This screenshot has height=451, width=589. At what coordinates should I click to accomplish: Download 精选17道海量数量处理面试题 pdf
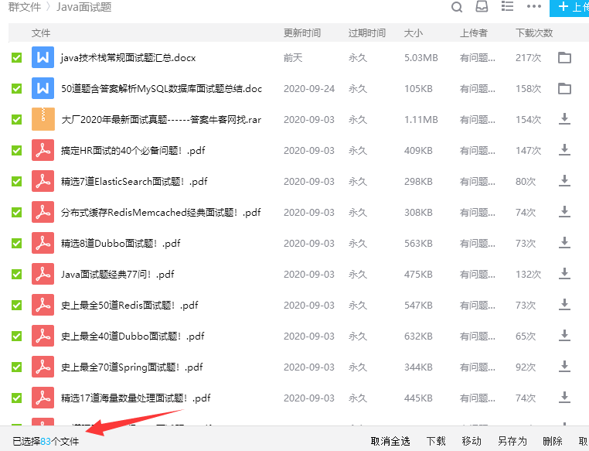(x=564, y=398)
